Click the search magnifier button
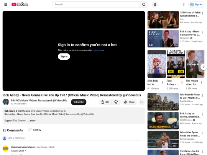 144,5
